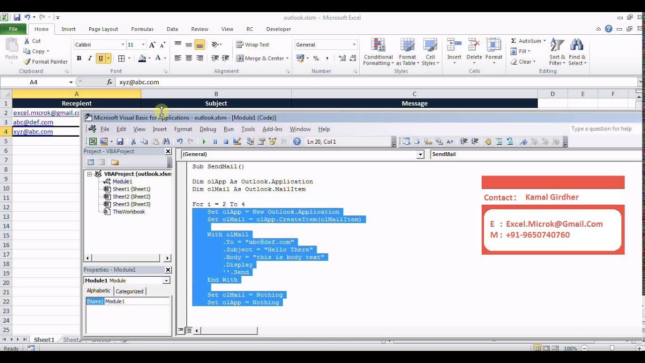Open the (General) object dropdown in code window

point(420,154)
